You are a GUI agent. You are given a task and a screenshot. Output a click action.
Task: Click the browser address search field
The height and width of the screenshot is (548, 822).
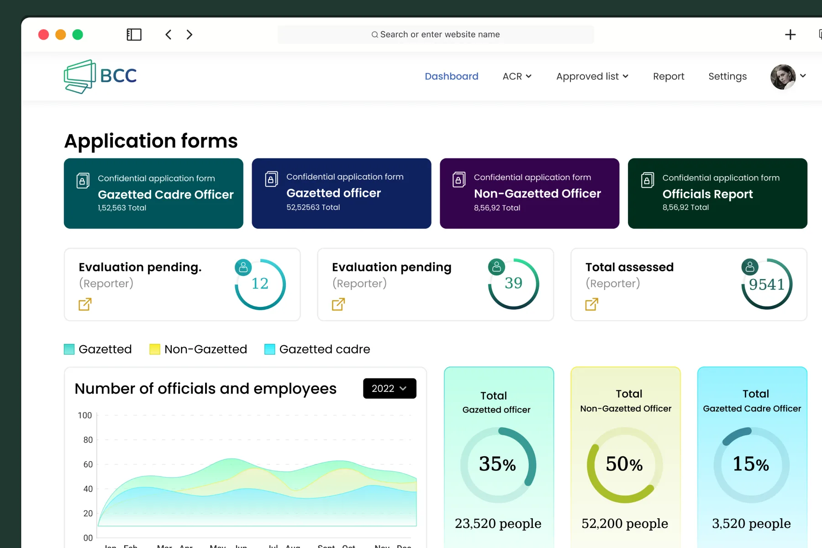point(436,35)
